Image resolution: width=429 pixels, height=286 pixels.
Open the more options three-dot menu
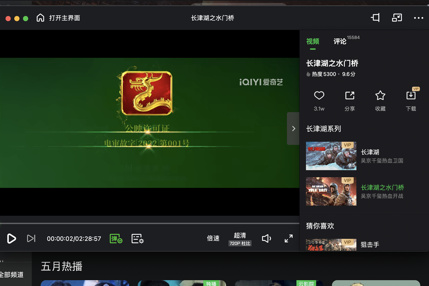418,18
